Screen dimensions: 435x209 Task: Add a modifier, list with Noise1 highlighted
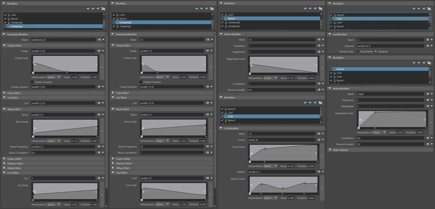pos(315,9)
